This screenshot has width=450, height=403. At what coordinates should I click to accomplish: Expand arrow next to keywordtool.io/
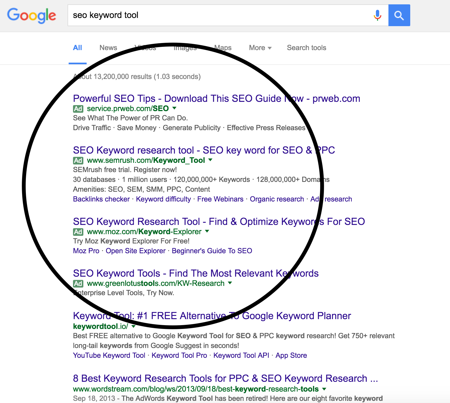coord(133,326)
